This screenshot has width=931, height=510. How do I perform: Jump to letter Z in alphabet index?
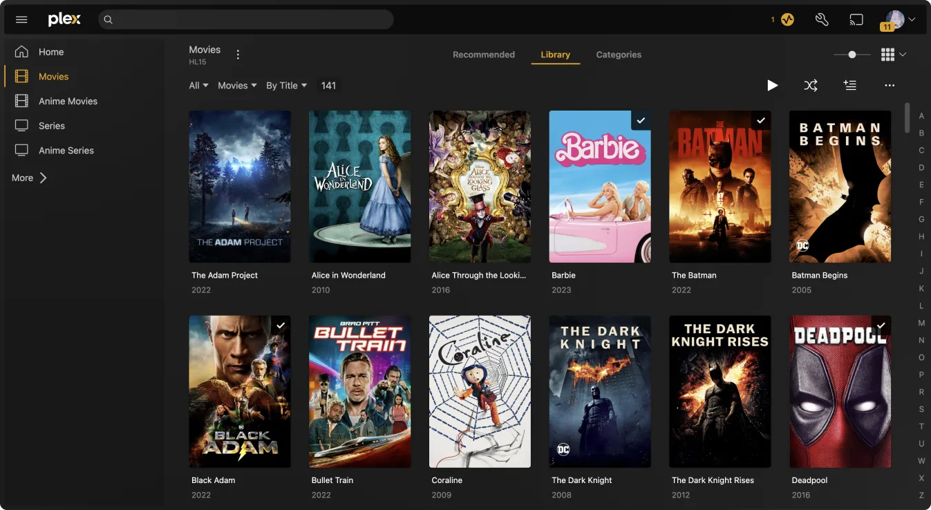921,495
